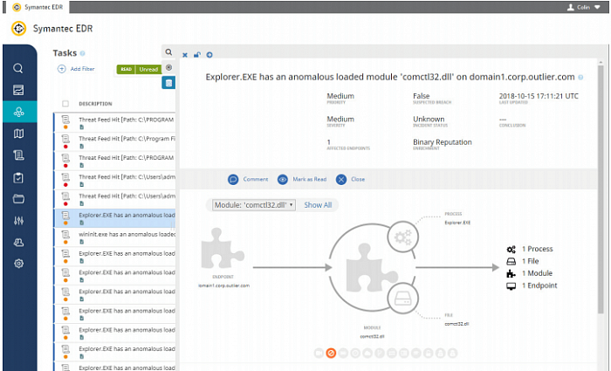Open the sliders icon in sidebar

click(18, 221)
